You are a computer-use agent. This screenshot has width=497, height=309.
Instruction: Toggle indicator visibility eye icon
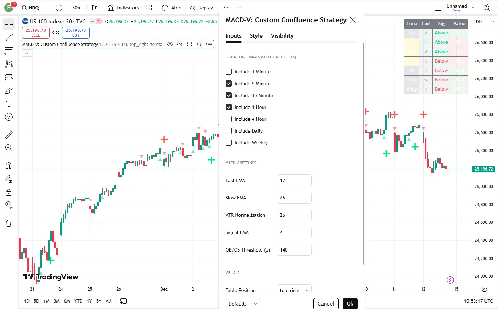(x=170, y=44)
